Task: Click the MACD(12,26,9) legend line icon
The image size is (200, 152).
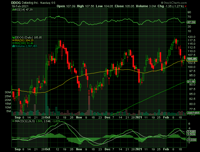Action: tap(13, 121)
